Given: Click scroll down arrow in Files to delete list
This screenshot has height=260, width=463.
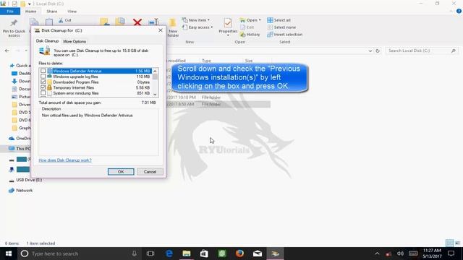Looking at the screenshot, I should (x=155, y=95).
